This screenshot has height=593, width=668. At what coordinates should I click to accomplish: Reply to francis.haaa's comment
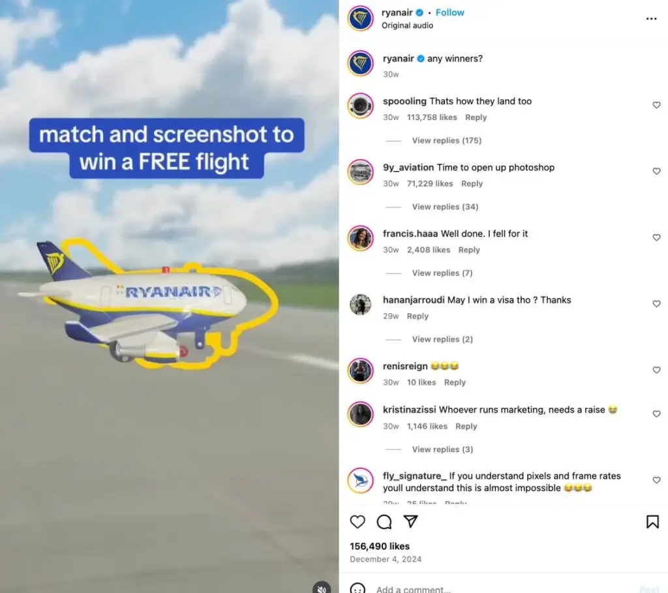tap(469, 250)
